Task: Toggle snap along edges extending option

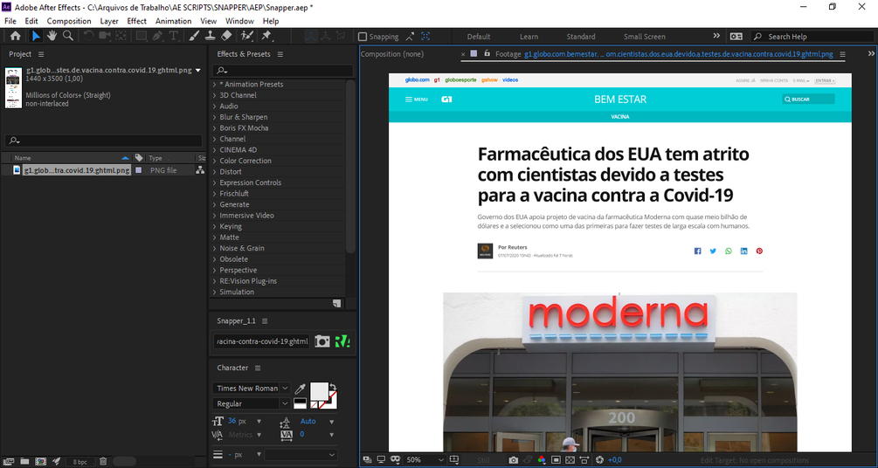Action: (x=410, y=37)
